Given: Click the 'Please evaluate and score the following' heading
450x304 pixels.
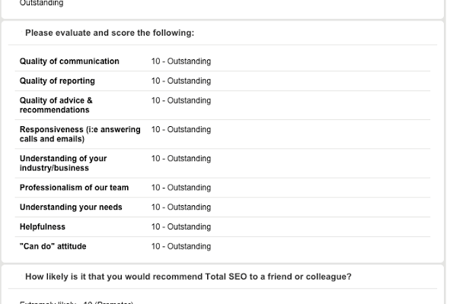Looking at the screenshot, I should coord(110,33).
